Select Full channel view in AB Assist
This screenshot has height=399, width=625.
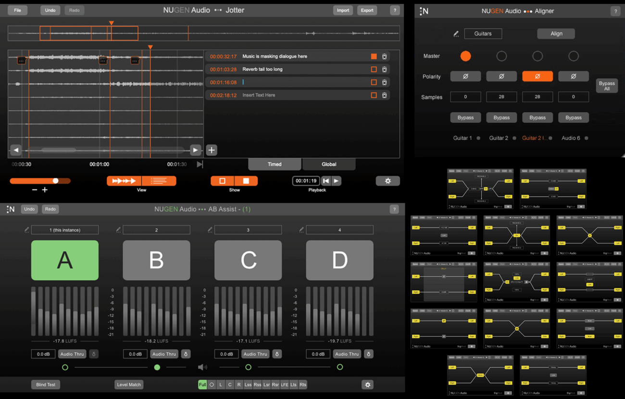[202, 385]
